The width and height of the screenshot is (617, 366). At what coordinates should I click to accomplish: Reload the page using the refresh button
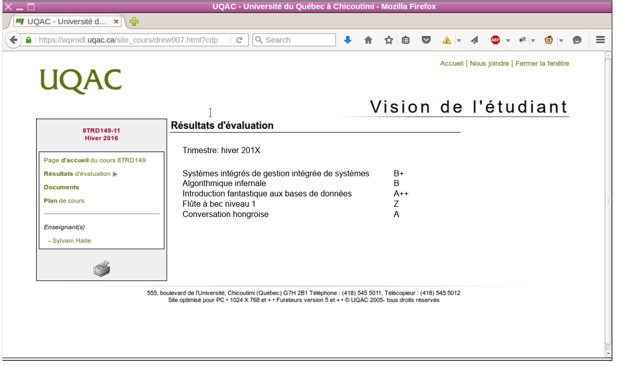239,40
